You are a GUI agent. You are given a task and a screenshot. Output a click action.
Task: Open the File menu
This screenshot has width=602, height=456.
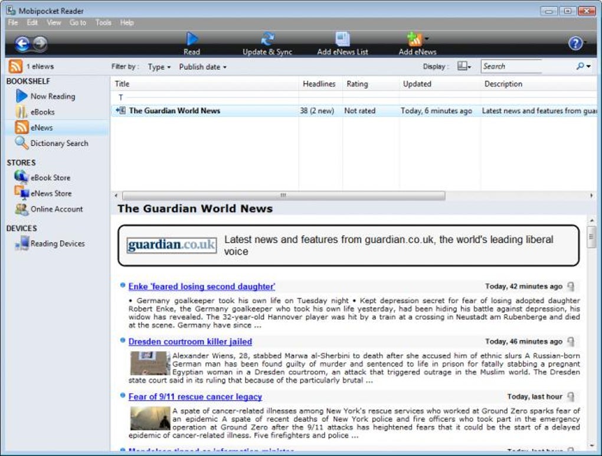(12, 22)
